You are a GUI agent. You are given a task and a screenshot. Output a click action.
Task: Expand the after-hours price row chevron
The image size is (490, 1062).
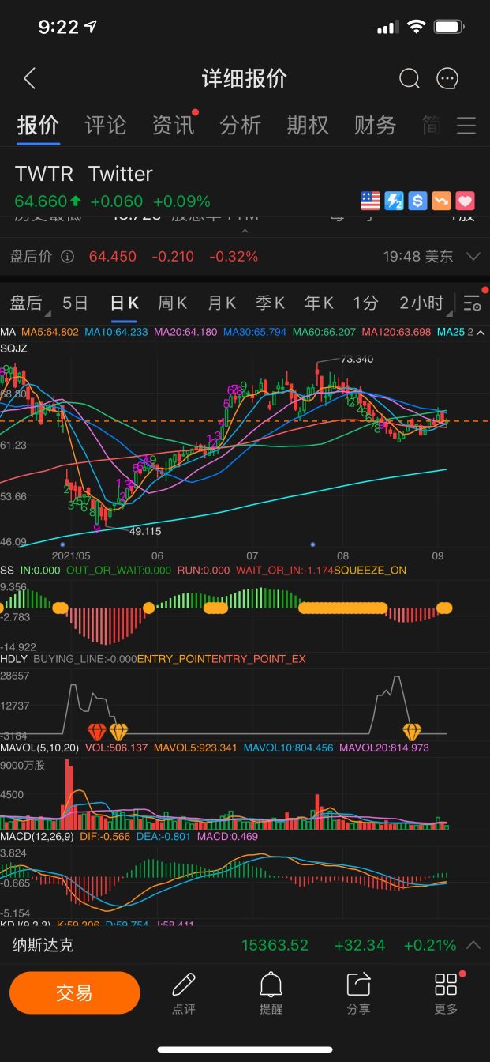[473, 257]
